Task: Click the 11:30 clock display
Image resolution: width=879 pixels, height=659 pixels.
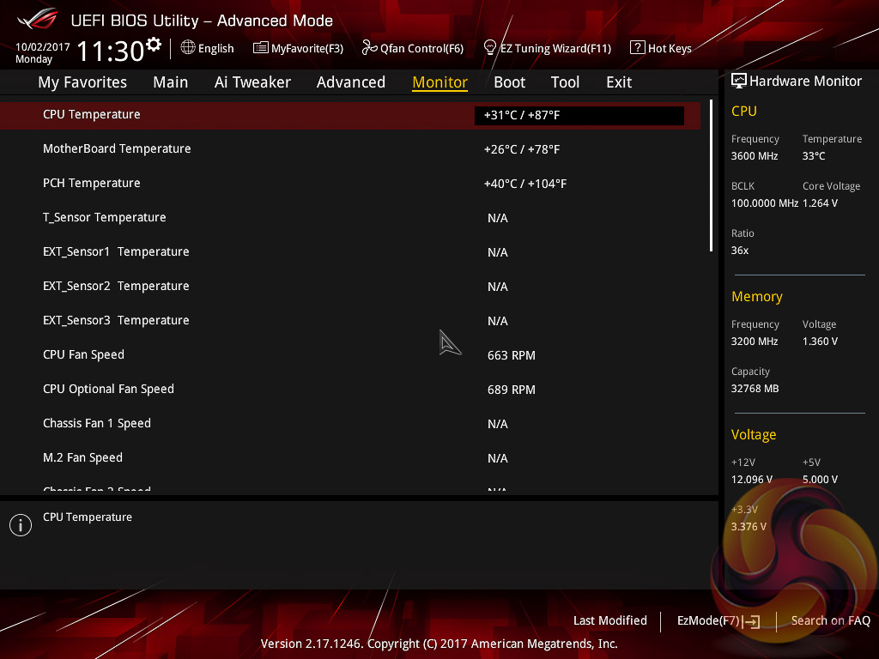Action: point(111,51)
